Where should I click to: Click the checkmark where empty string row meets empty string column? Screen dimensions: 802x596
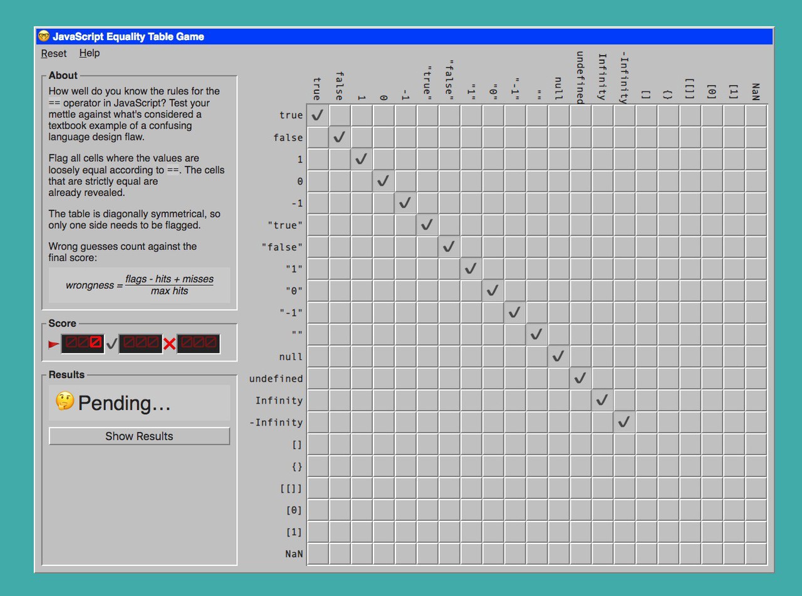coord(537,335)
